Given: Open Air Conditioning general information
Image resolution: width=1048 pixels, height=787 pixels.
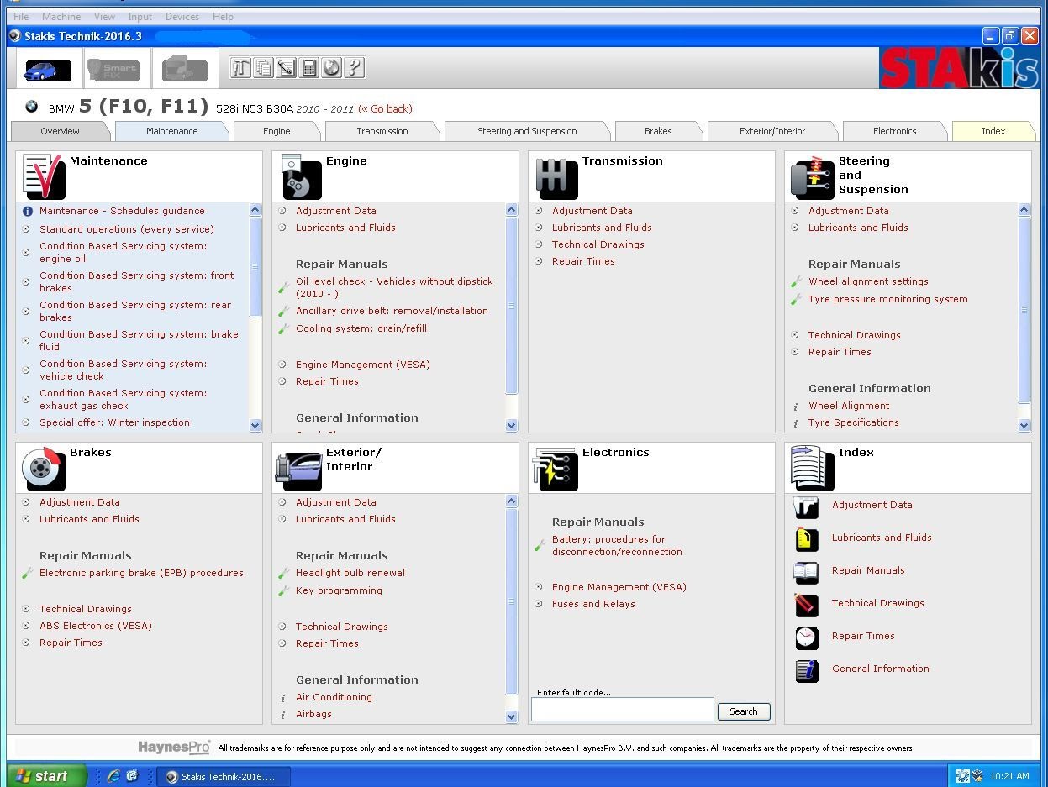Looking at the screenshot, I should coord(334,697).
